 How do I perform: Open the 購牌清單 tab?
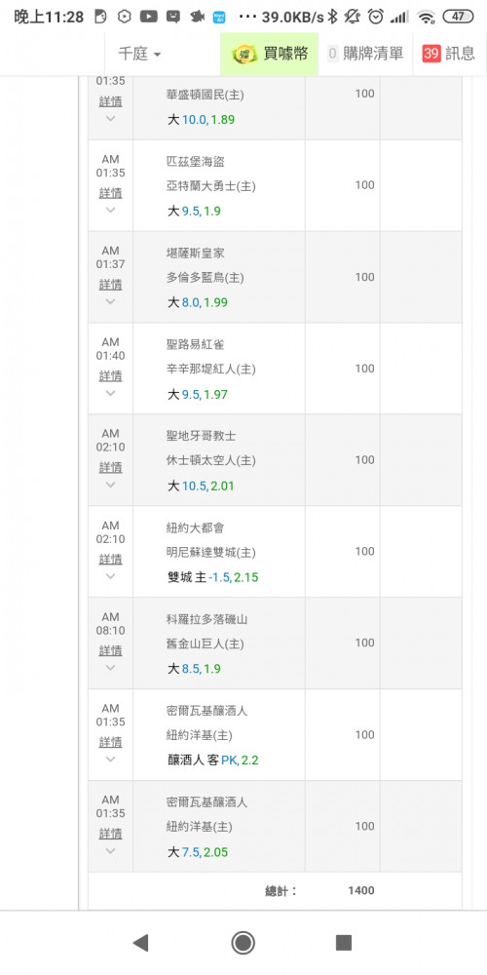[x=365, y=54]
